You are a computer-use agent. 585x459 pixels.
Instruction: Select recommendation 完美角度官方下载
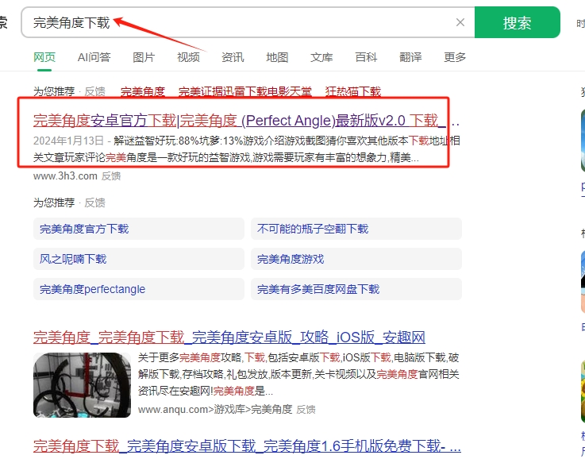(x=139, y=229)
